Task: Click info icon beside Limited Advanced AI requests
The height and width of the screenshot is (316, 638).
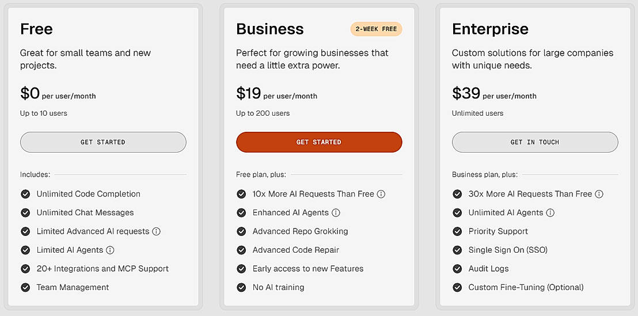Action: click(156, 231)
